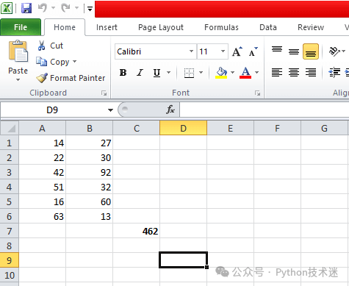Decrease the cell indent
Image resolution: width=349 pixels, height=286 pixels.
tap(334, 73)
